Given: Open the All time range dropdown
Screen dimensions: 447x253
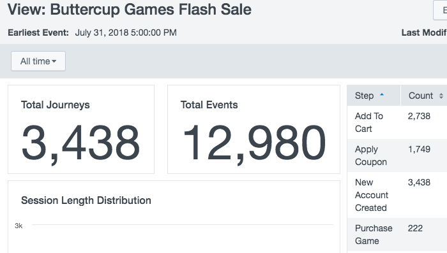Looking at the screenshot, I should click(38, 61).
